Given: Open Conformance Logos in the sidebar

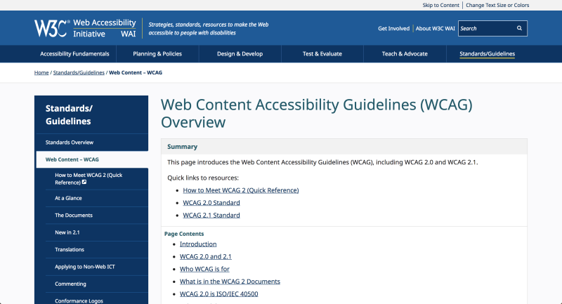Looking at the screenshot, I should (97, 300).
